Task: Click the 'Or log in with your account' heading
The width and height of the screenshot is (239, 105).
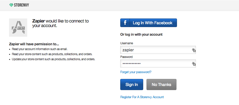Action: 141,34
